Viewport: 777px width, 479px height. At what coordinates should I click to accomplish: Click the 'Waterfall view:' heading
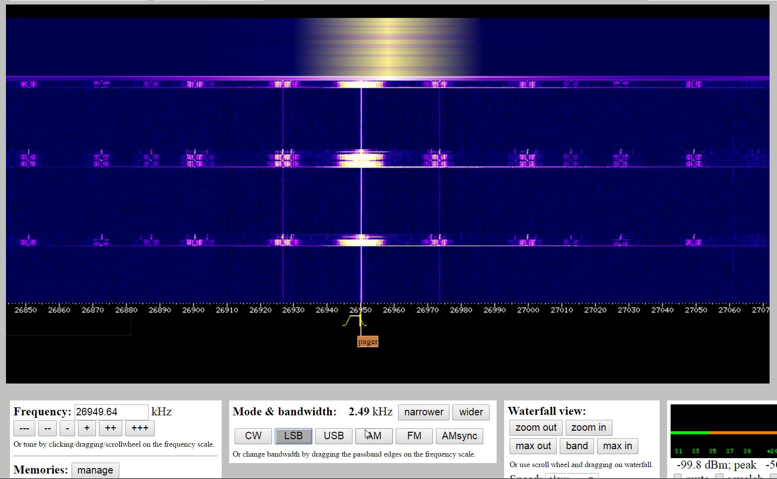pos(547,411)
